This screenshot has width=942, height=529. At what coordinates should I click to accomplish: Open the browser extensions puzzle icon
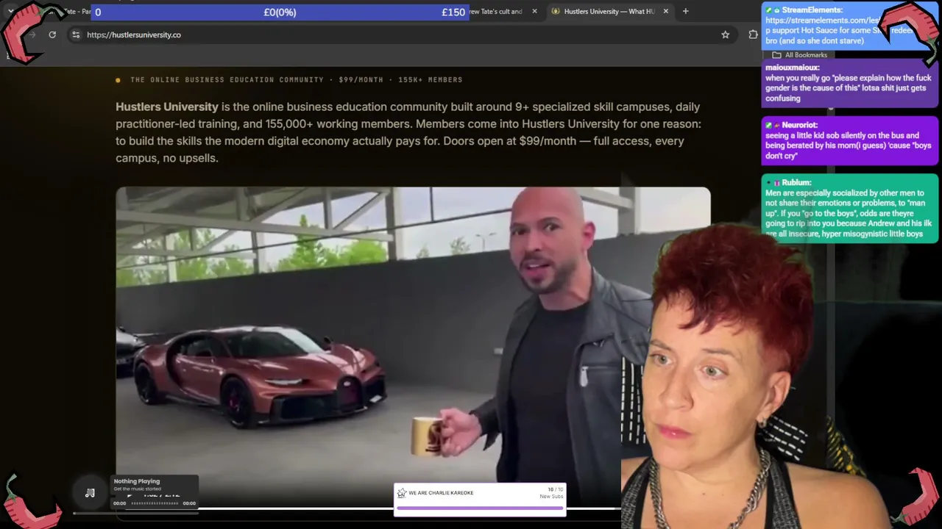753,35
